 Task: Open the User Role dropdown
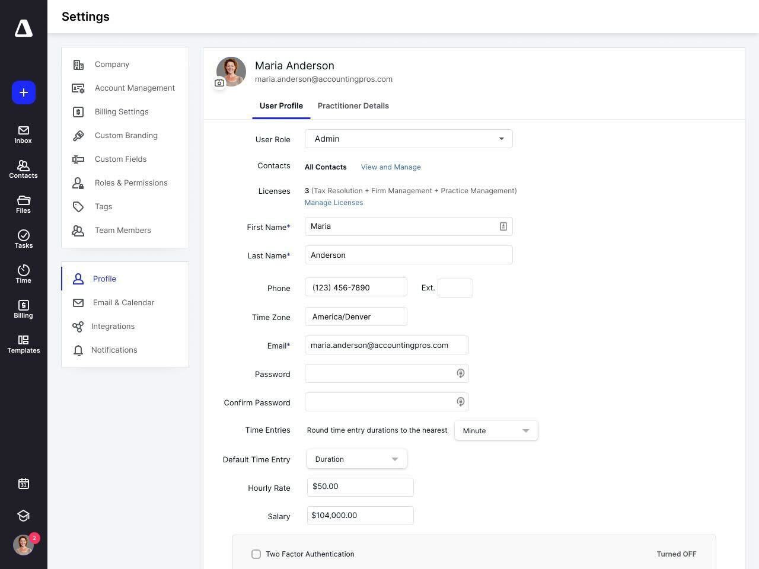(x=409, y=139)
